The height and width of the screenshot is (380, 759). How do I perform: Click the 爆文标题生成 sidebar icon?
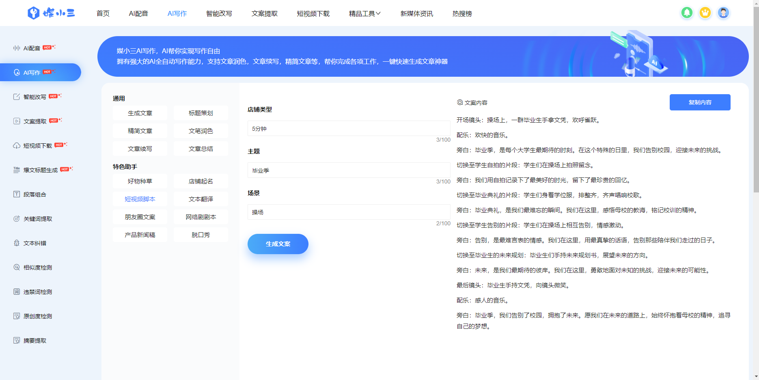(x=17, y=170)
